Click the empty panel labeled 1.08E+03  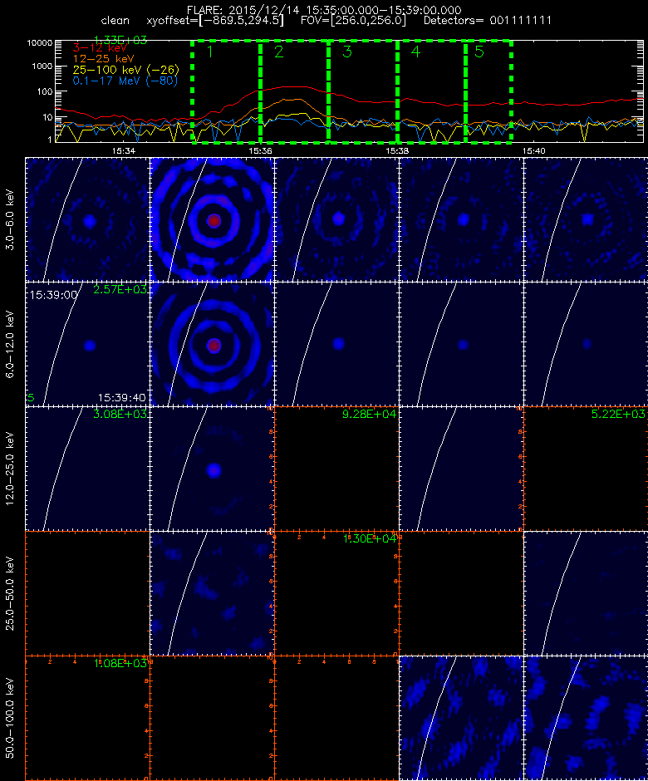pyautogui.click(x=88, y=718)
